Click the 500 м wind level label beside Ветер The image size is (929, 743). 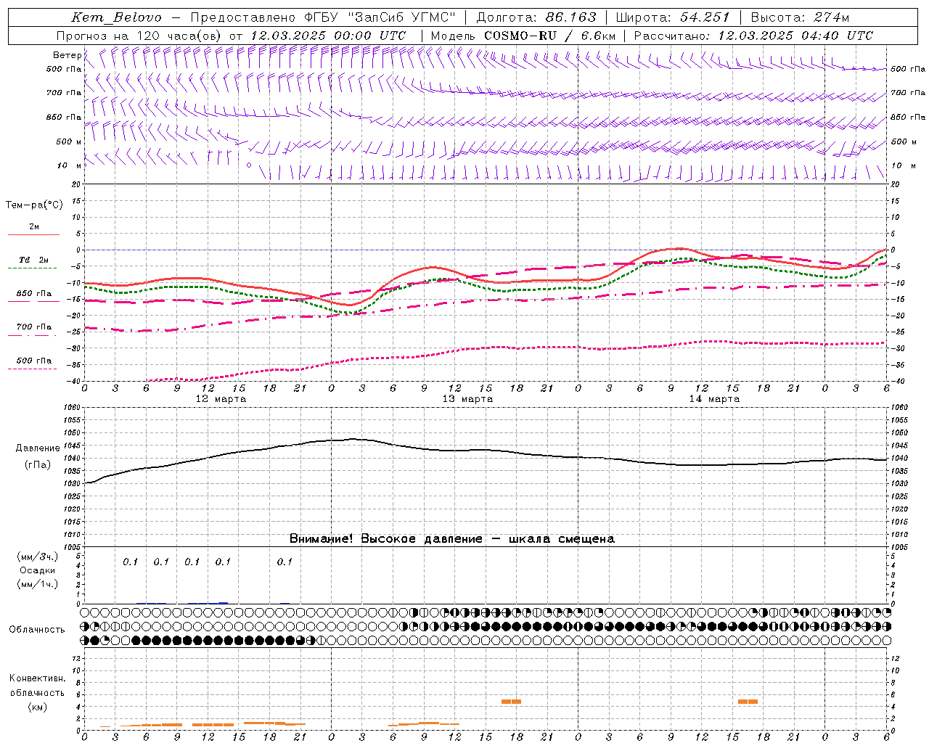click(x=69, y=141)
